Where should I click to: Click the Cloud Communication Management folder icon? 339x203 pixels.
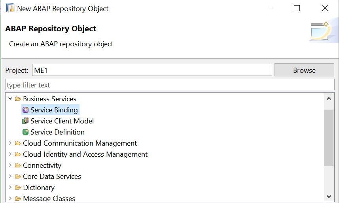(x=18, y=143)
